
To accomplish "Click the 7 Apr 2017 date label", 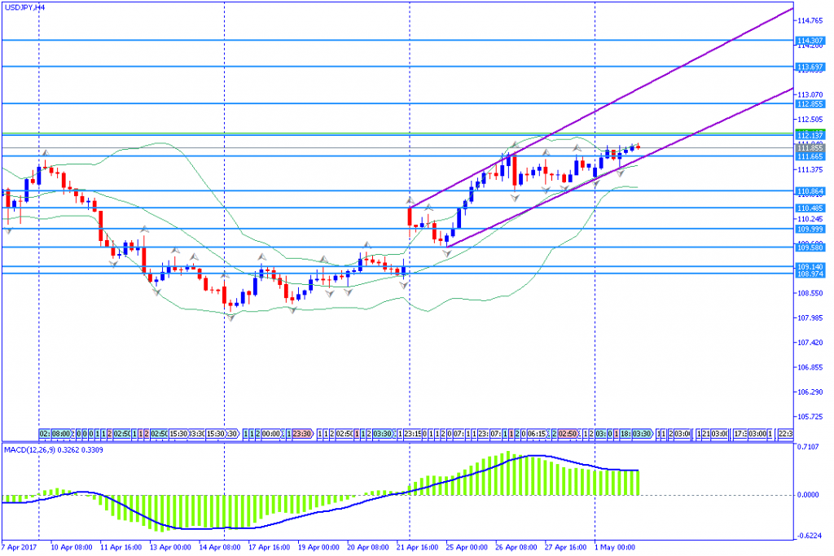I will point(20,547).
